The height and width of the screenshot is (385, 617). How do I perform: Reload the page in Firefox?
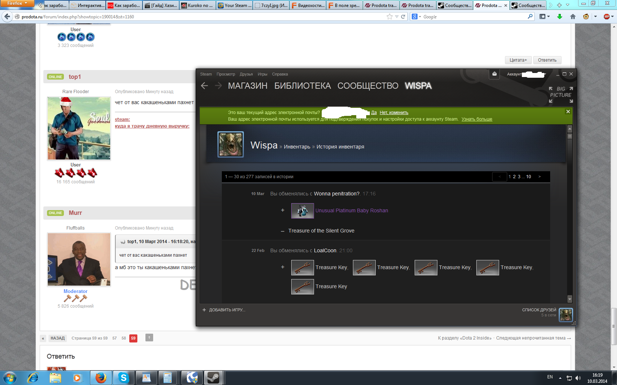403,16
